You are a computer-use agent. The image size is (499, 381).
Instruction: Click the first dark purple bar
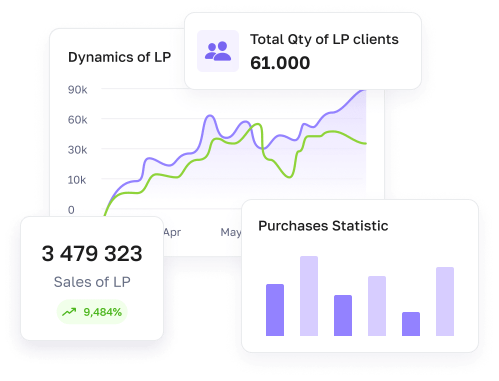[x=275, y=309]
